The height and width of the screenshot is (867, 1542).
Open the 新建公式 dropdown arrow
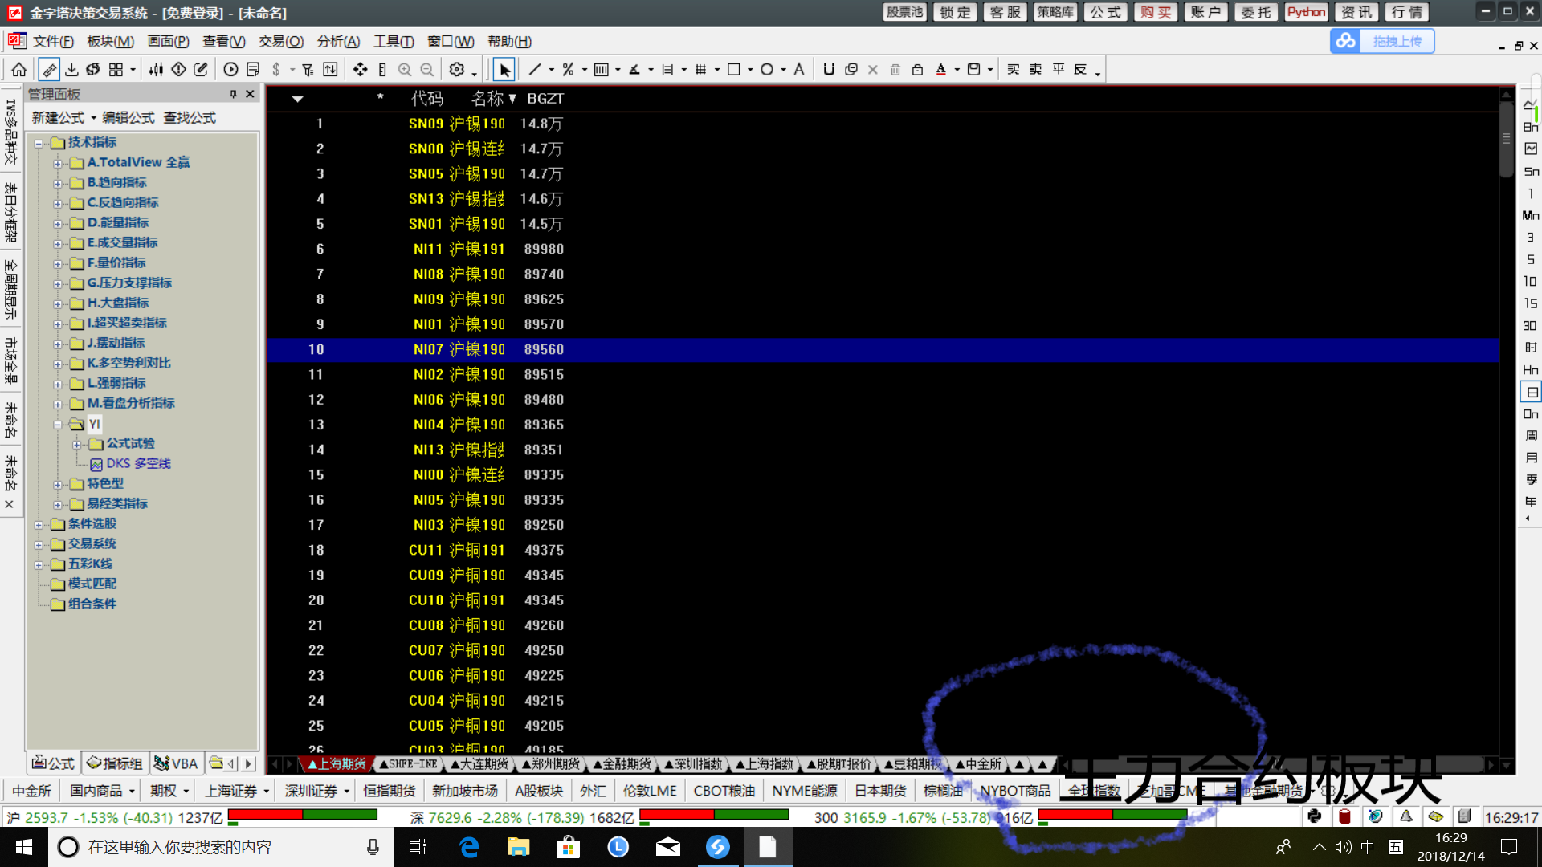93,118
